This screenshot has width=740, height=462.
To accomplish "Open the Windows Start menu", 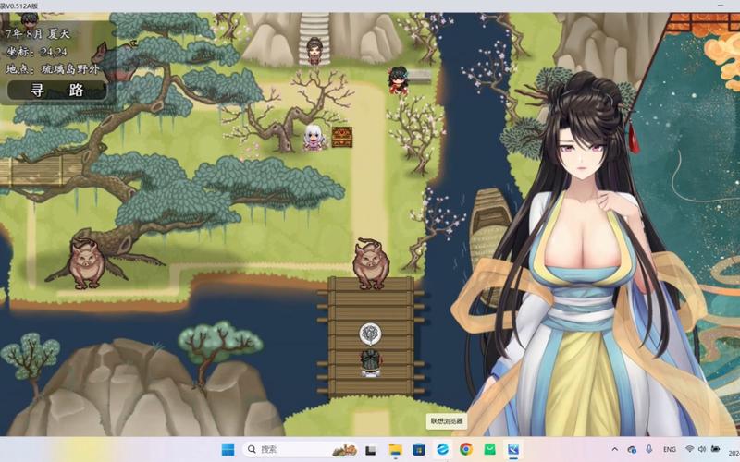I will coord(228,449).
